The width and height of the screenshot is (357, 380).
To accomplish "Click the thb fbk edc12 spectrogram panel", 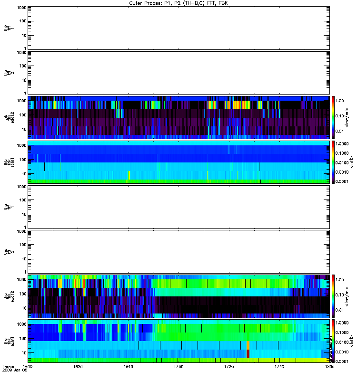I will 178,117.
